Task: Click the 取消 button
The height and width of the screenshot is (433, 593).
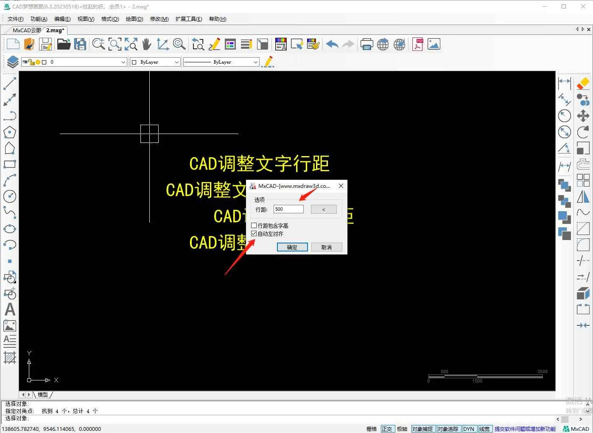Action: 326,247
